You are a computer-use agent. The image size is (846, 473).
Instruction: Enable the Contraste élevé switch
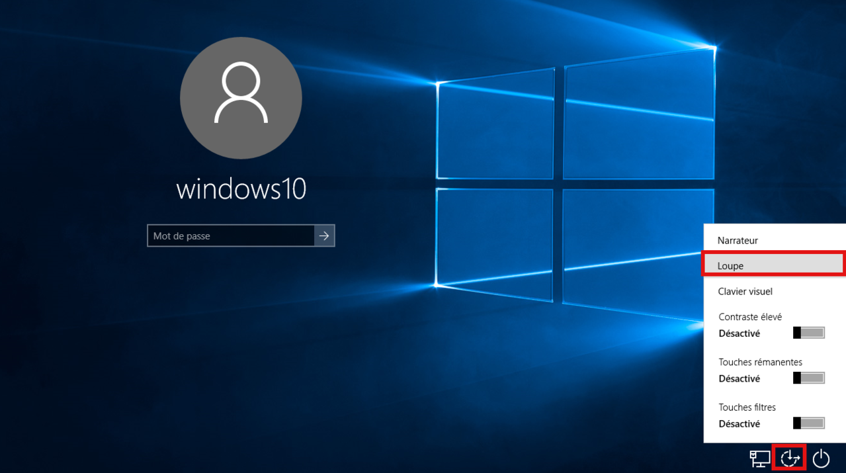click(x=808, y=333)
